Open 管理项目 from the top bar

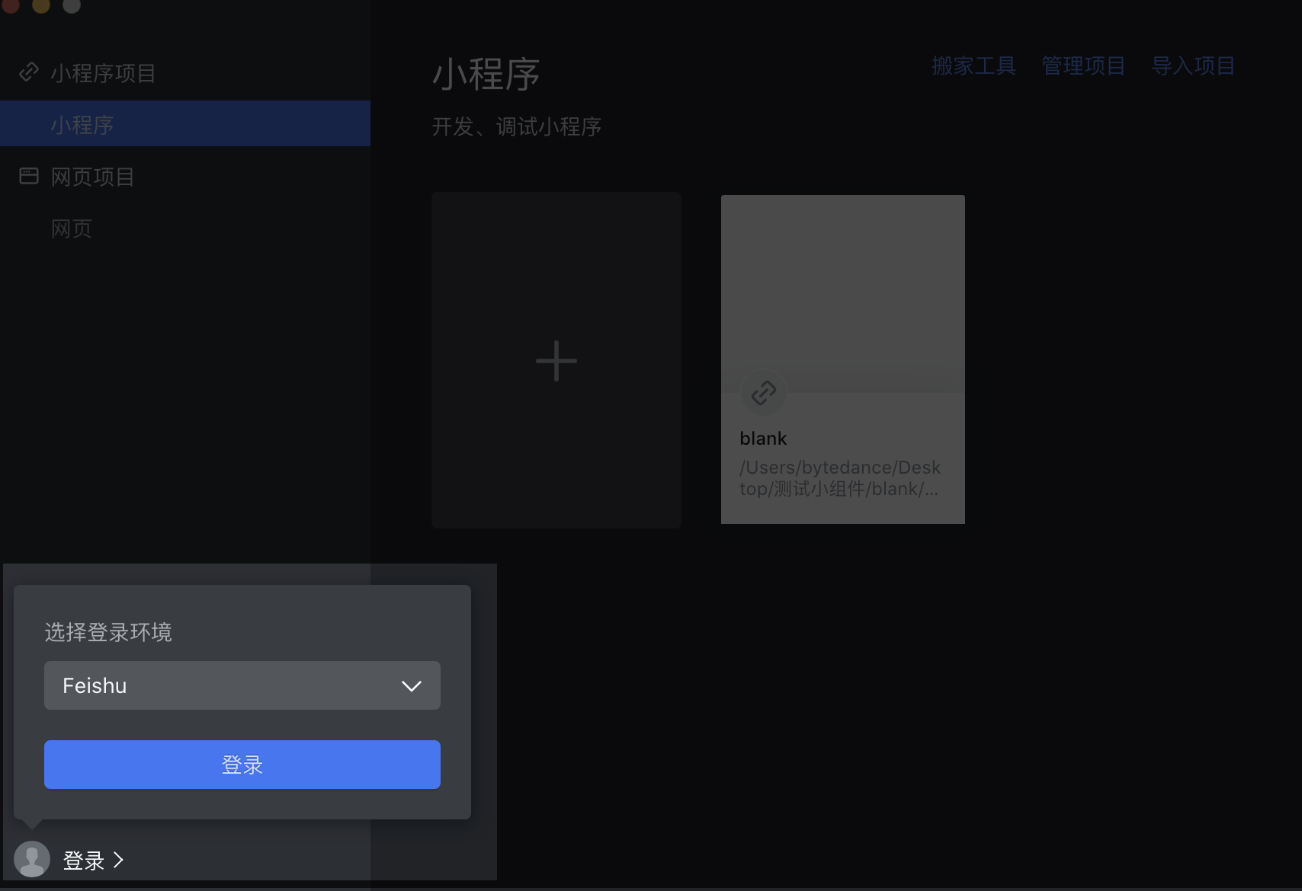(1083, 65)
